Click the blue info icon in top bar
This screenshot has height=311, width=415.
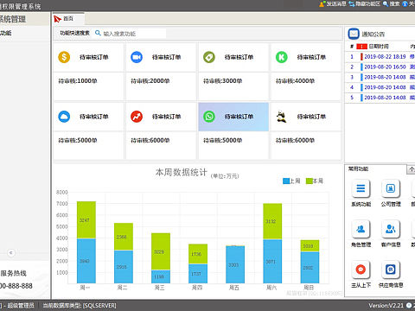(405, 3)
